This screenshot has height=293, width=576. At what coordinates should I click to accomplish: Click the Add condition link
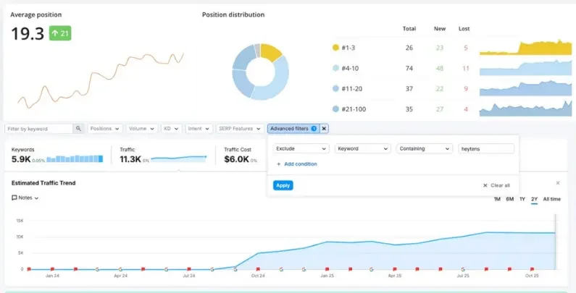301,164
